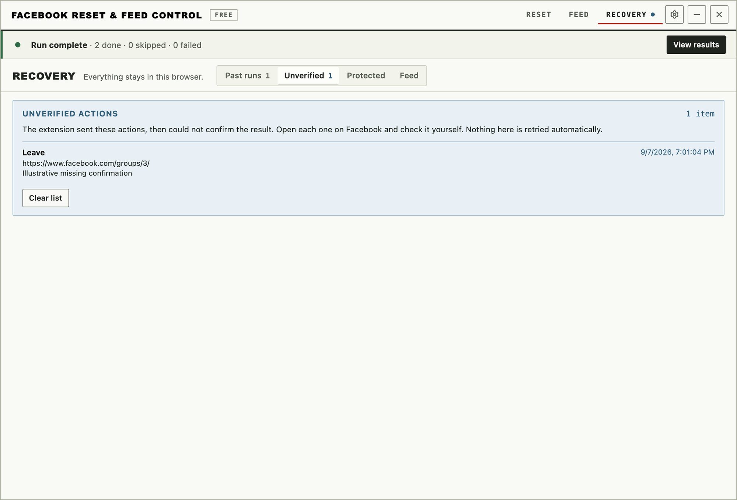737x500 pixels.
Task: Switch to the RESET tab
Action: (538, 15)
